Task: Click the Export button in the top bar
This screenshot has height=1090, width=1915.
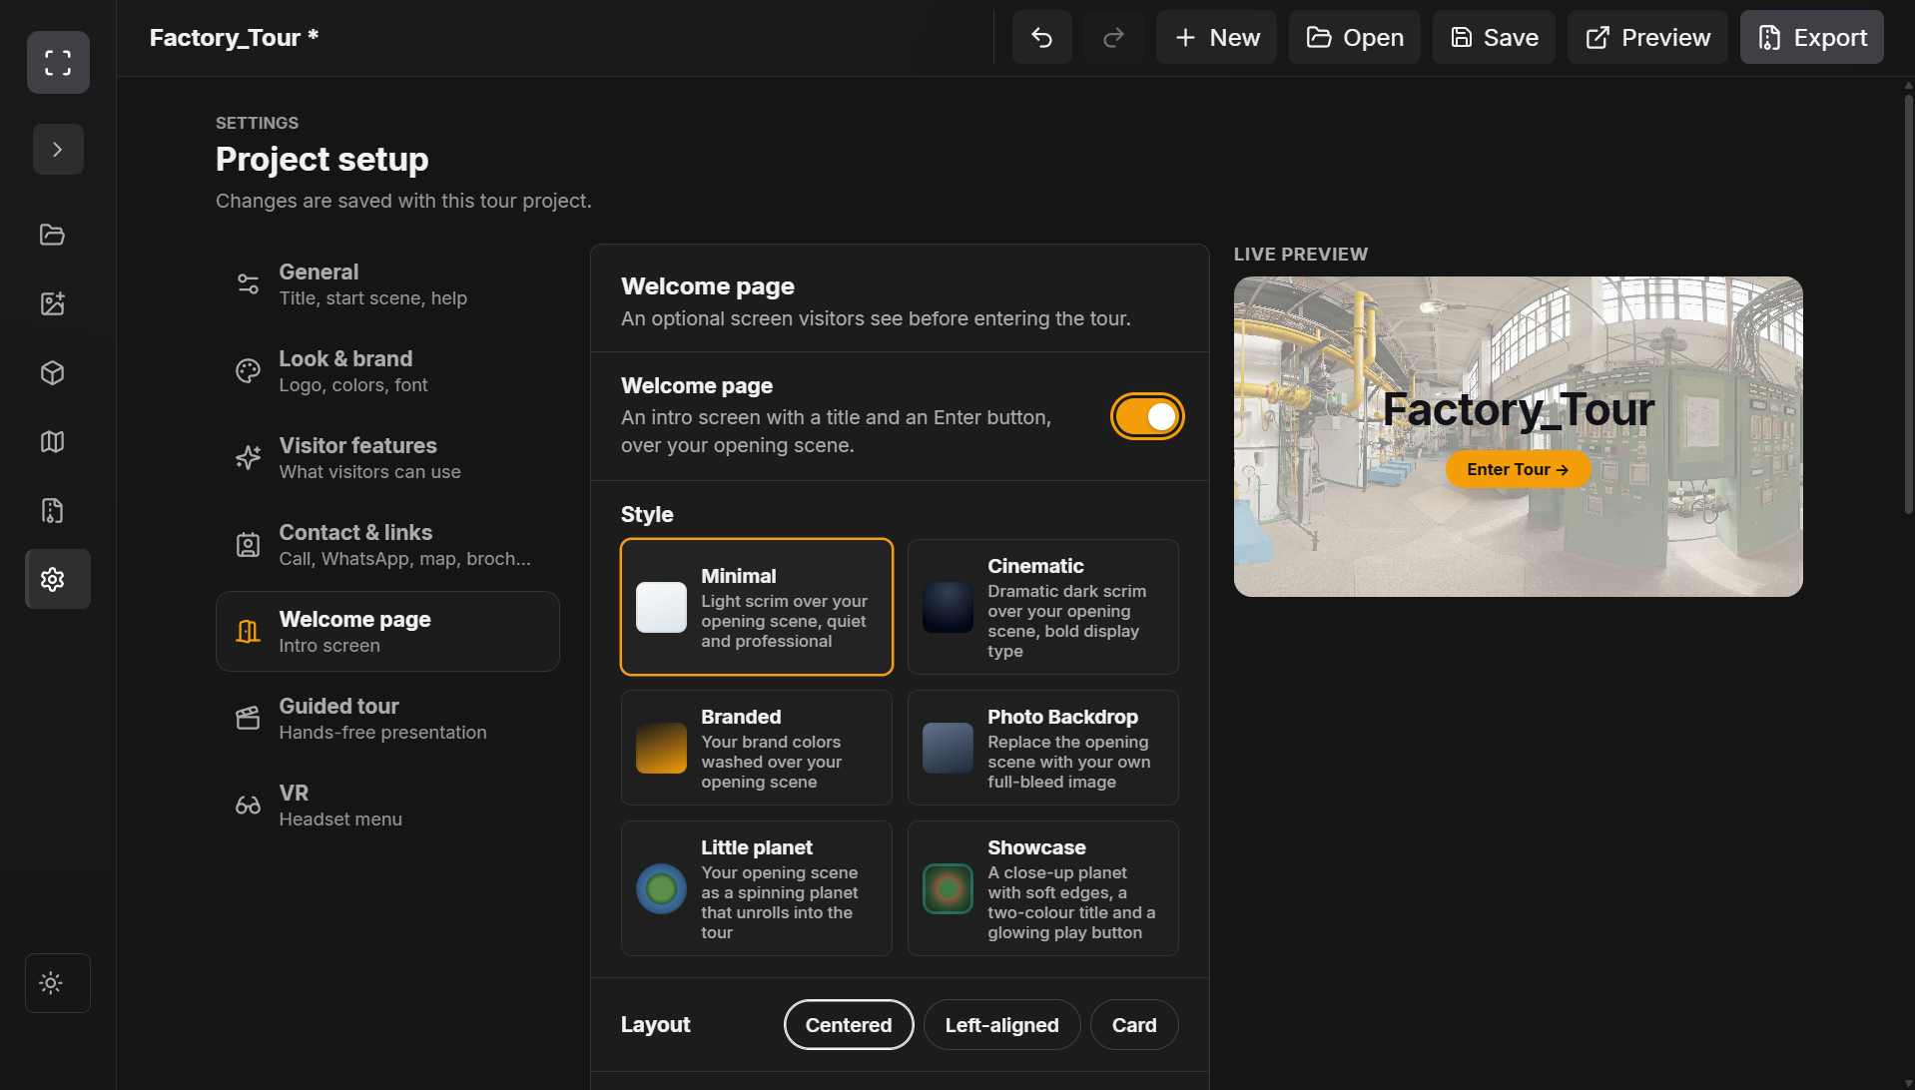Action: 1811,38
